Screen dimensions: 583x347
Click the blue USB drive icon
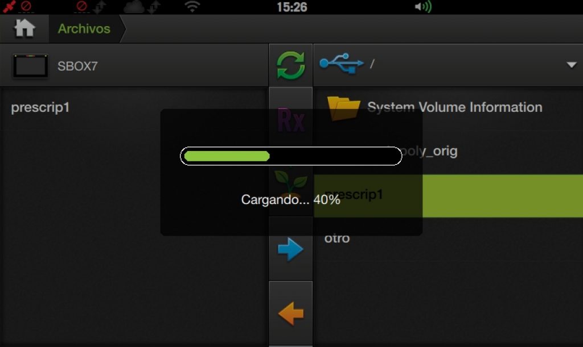342,64
